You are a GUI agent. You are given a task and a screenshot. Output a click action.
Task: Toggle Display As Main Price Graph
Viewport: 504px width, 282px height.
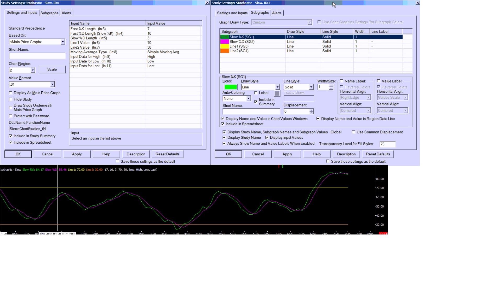tap(11, 93)
